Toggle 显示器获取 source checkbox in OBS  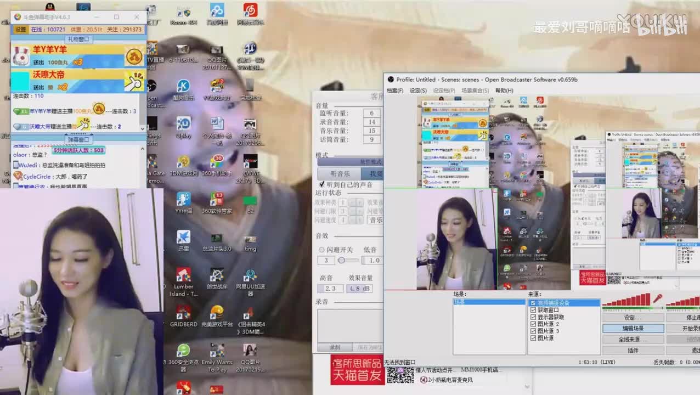click(x=533, y=317)
